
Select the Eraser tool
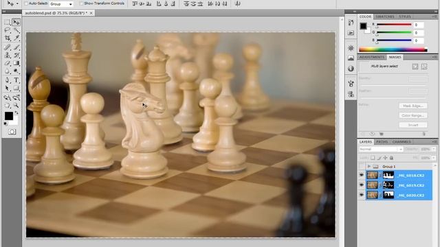coord(8,63)
